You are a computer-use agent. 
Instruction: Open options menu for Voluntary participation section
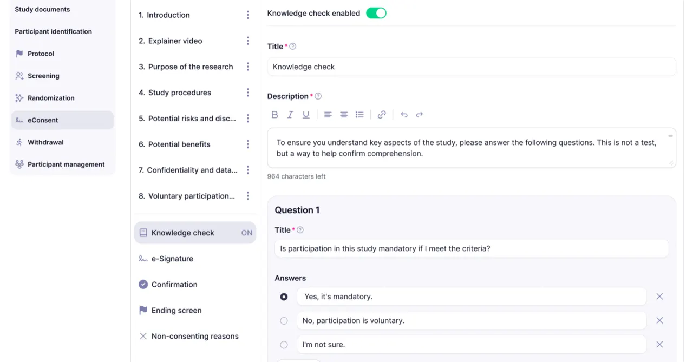(x=248, y=196)
